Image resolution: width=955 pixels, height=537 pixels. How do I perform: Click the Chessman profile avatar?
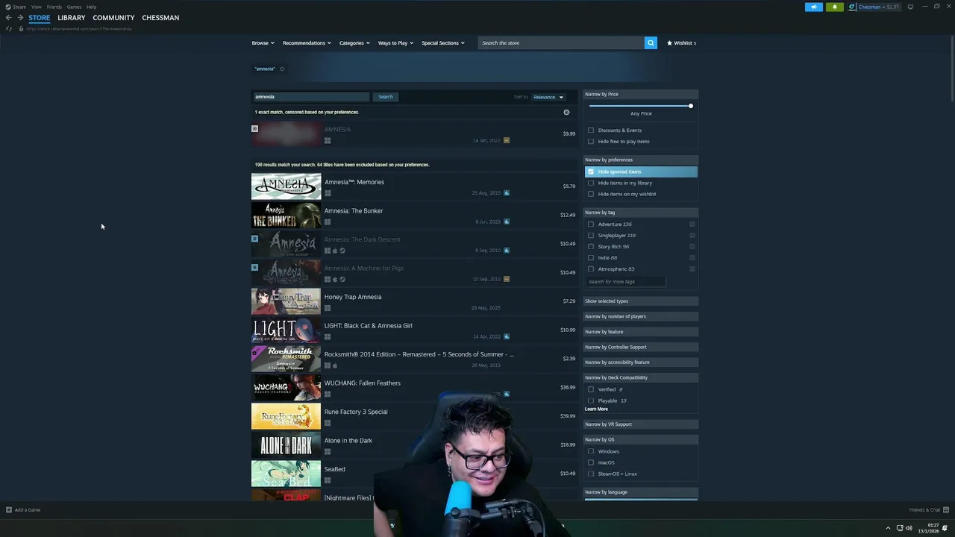852,7
